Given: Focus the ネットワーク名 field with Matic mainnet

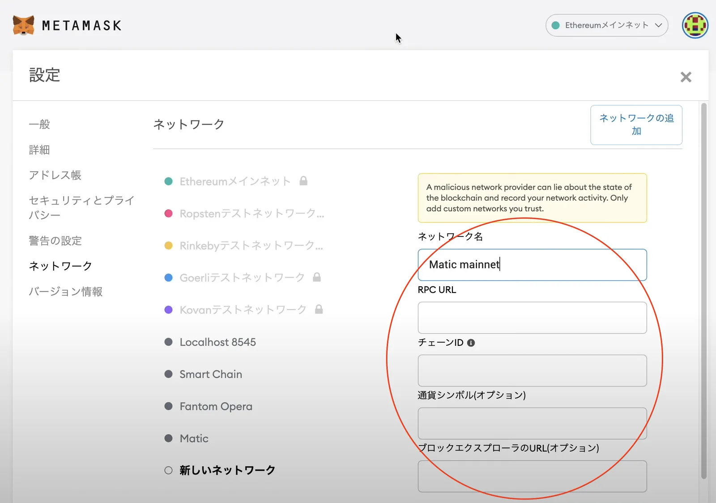Looking at the screenshot, I should (x=532, y=265).
